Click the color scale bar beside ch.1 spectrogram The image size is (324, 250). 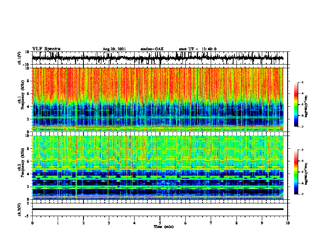point(296,105)
